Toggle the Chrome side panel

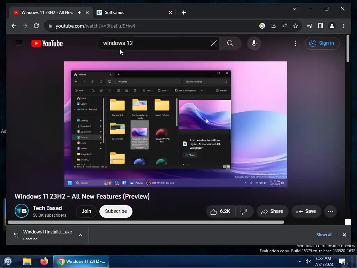point(321,26)
